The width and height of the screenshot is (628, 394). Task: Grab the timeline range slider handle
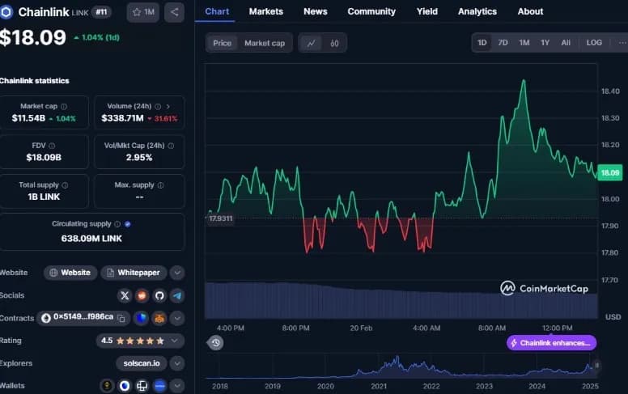pyautogui.click(x=596, y=366)
